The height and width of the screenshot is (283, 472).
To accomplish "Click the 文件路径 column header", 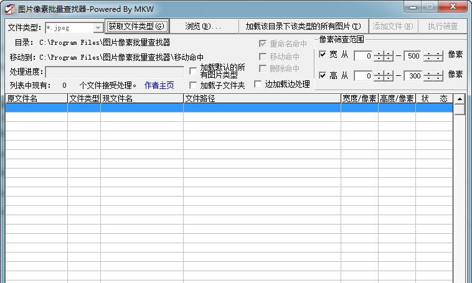I will coord(262,99).
